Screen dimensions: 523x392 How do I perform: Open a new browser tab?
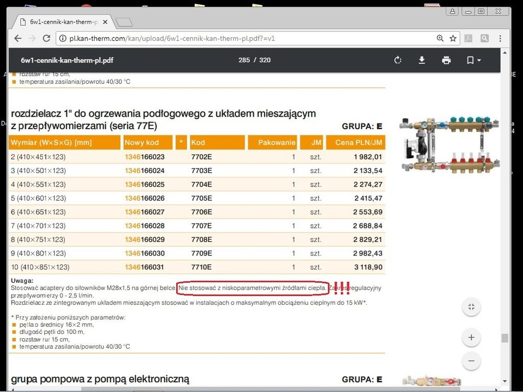tap(124, 22)
